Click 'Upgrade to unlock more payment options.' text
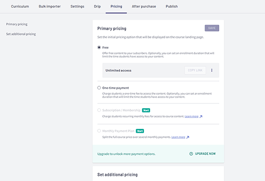 [x=126, y=154]
